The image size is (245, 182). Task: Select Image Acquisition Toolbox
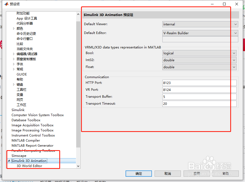pos(32,125)
